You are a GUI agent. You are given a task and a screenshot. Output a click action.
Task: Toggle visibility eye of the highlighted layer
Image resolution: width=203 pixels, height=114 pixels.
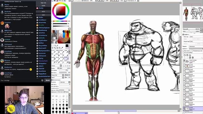click(x=184, y=108)
